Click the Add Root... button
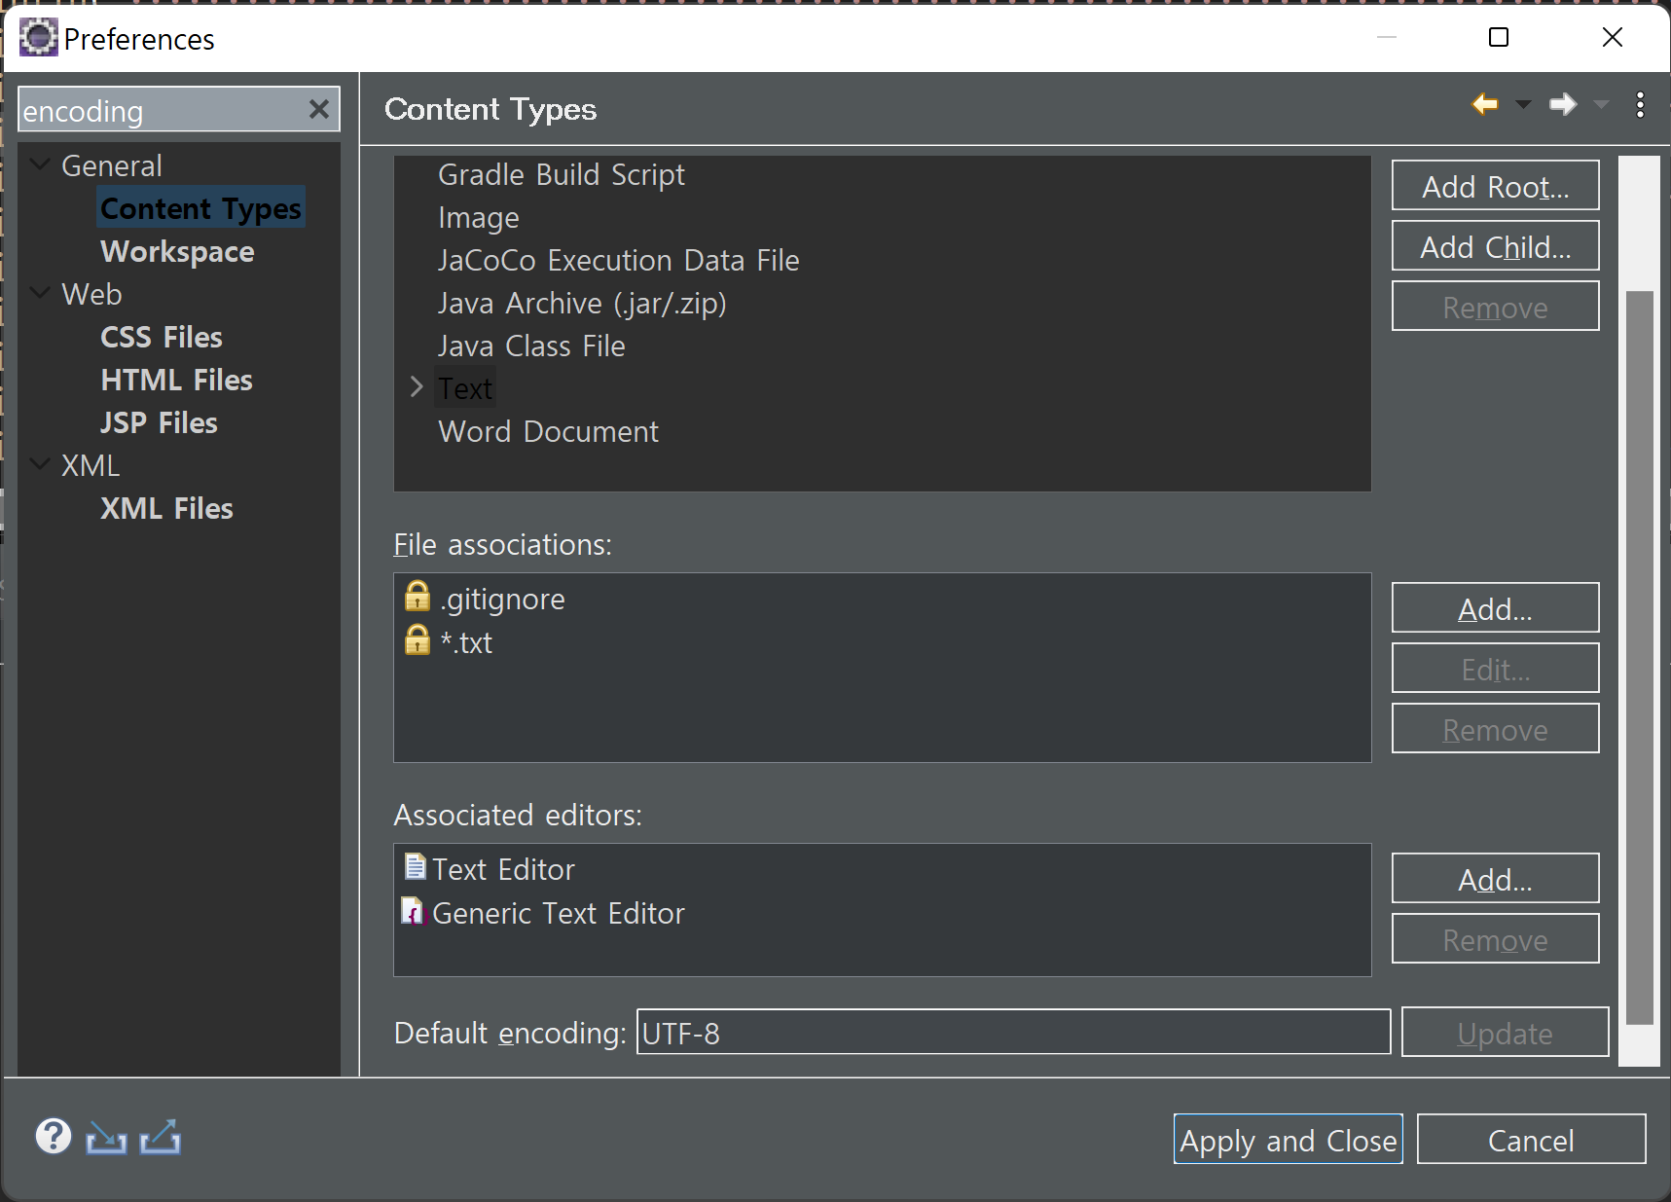The image size is (1671, 1202). coord(1496,185)
